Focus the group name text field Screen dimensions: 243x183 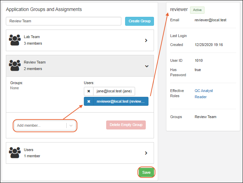coord(64,21)
